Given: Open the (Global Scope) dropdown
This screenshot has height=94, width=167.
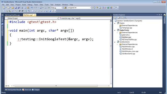Looking at the screenshot, I should tap(57, 18).
